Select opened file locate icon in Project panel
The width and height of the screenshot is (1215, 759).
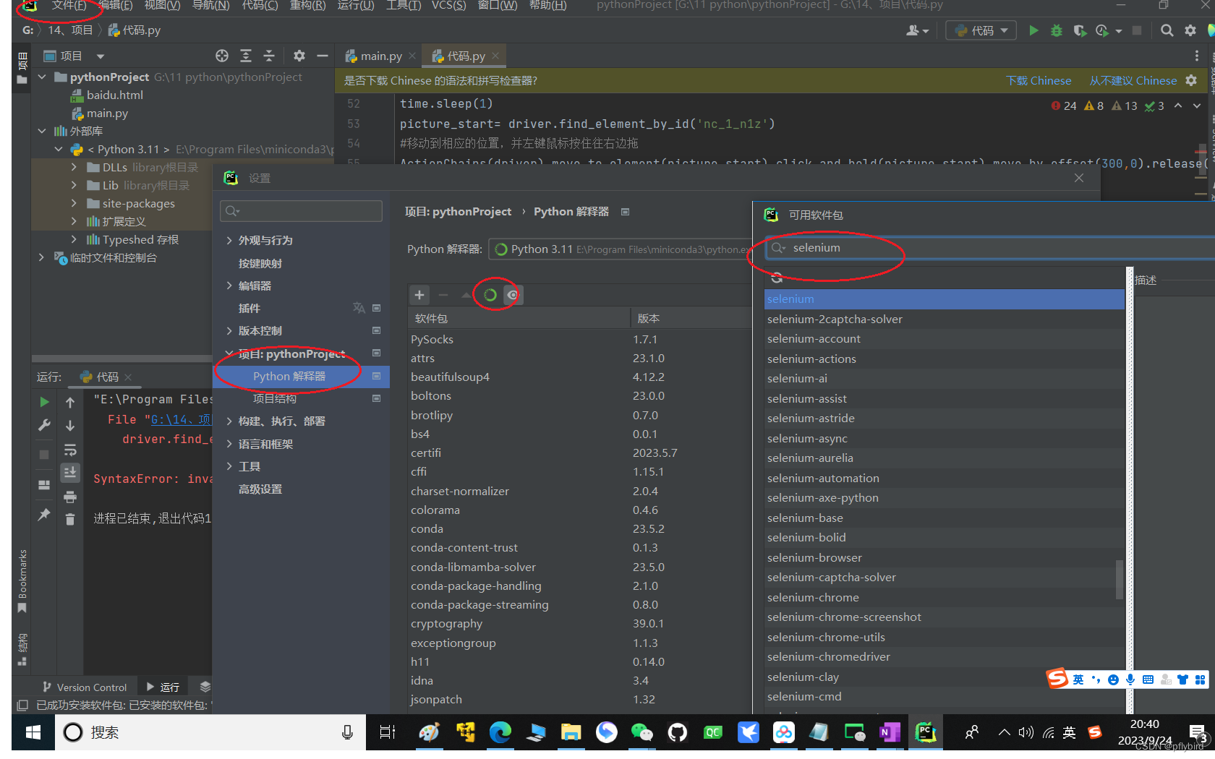coord(222,56)
